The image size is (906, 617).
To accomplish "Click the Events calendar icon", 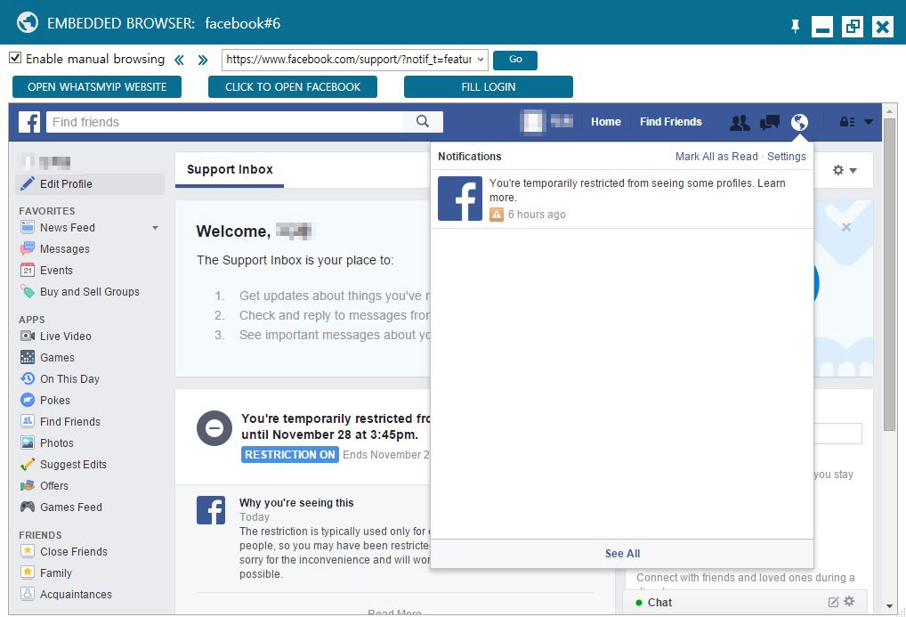I will tap(28, 270).
